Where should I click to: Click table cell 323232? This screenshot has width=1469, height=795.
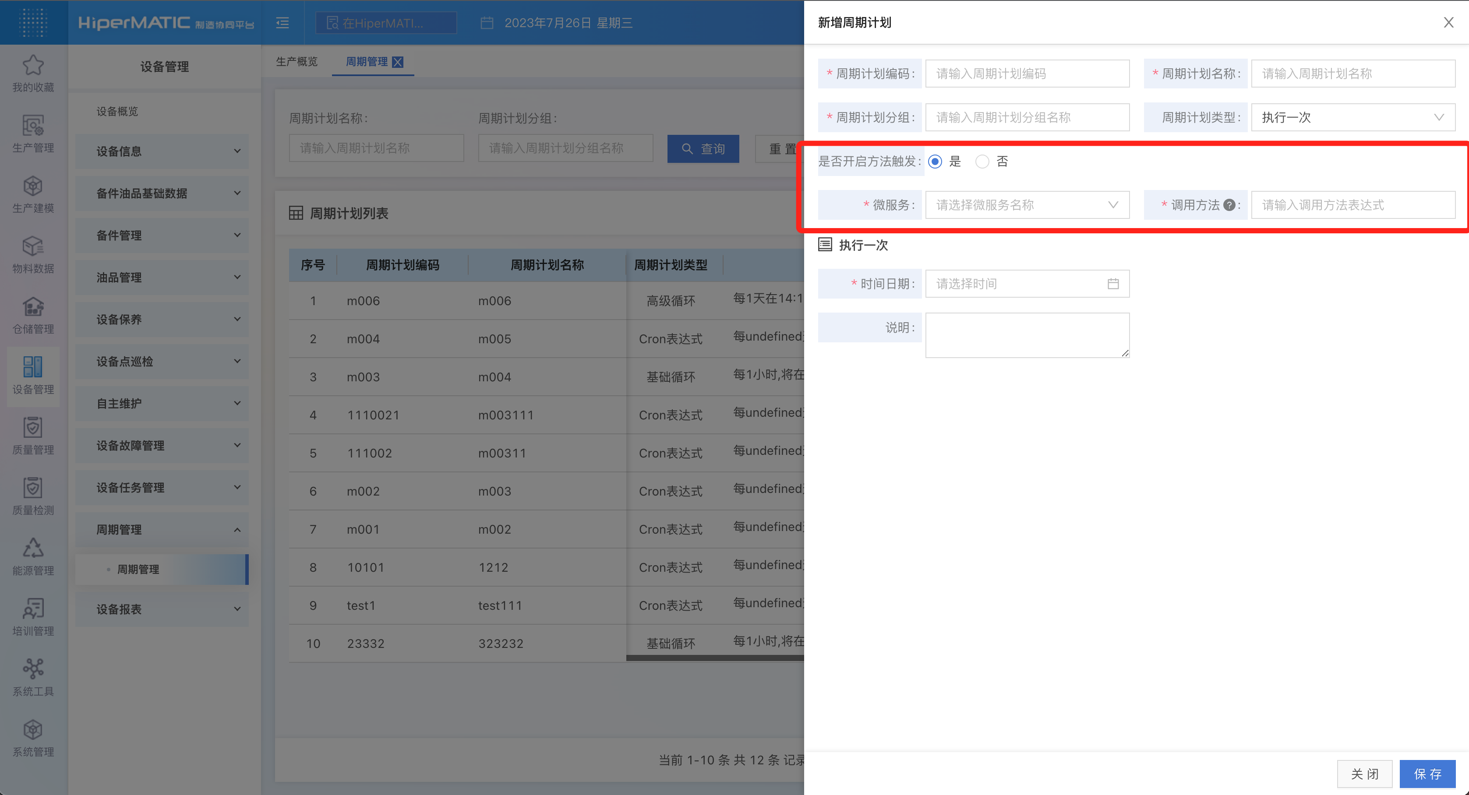click(501, 644)
